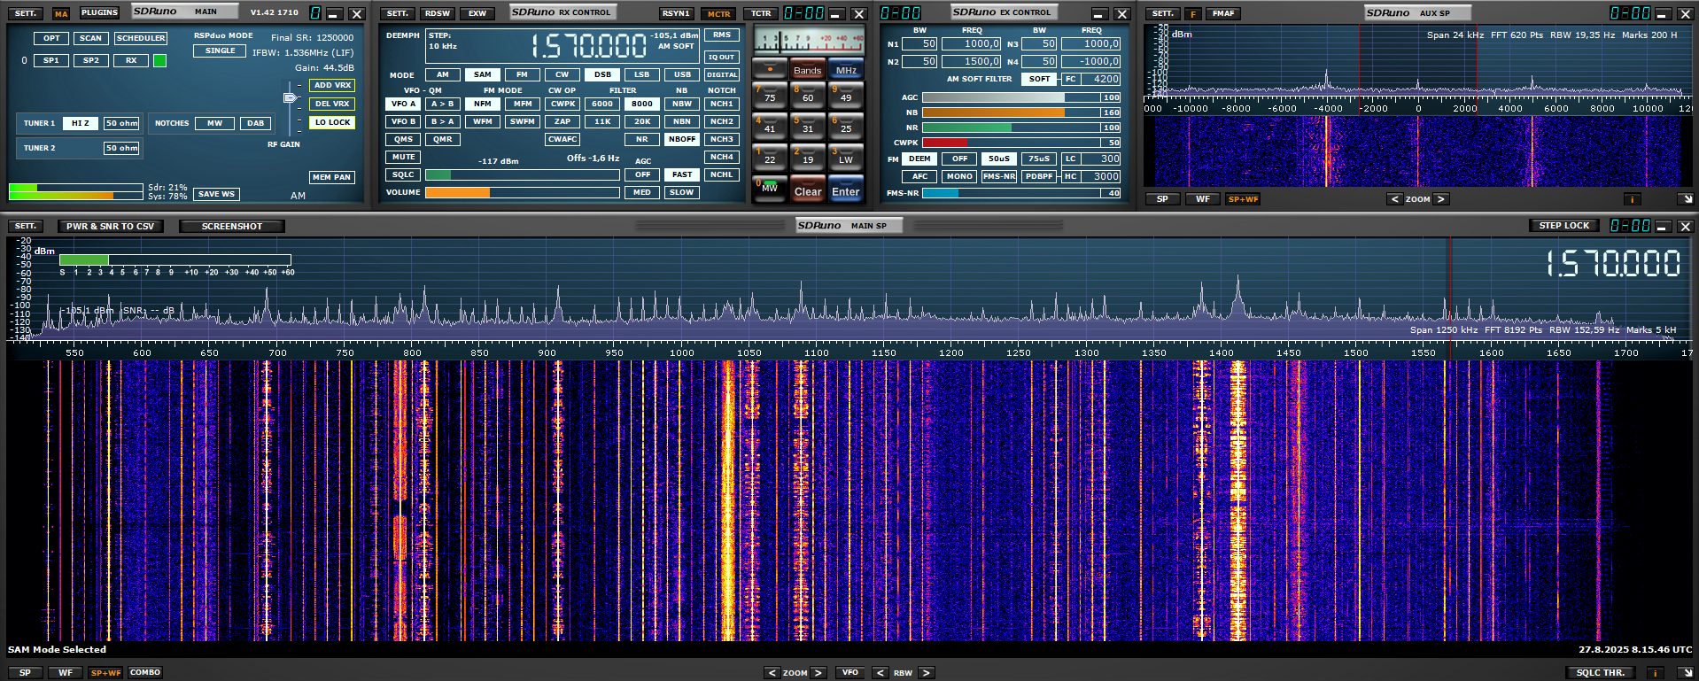Click zoom-in arrow in Aux SP
This screenshot has width=1699, height=681.
coord(1441,199)
